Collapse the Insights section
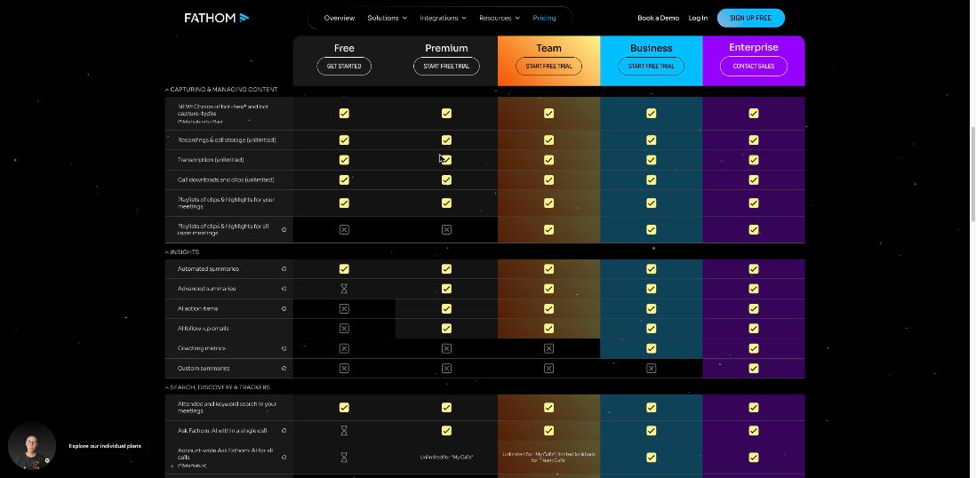Screen dimensions: 976x478 point(182,252)
